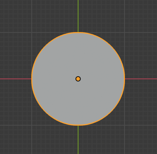157x154 pixels.
Task: Click the orange outline on the circle's lower-right arc
Action: pyautogui.click(x=111, y=112)
